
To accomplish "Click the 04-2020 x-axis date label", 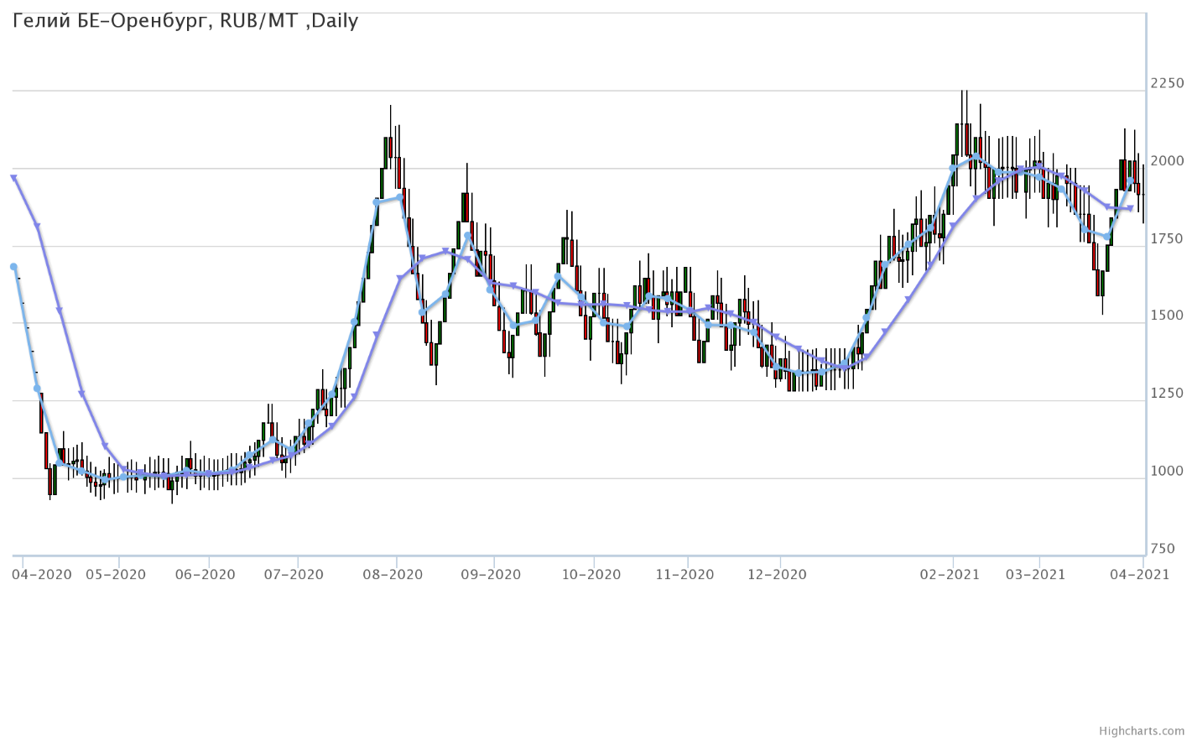I will click(43, 575).
